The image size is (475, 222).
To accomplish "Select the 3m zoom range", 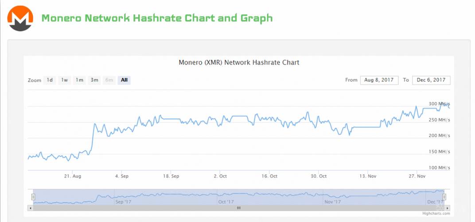I will click(94, 80).
